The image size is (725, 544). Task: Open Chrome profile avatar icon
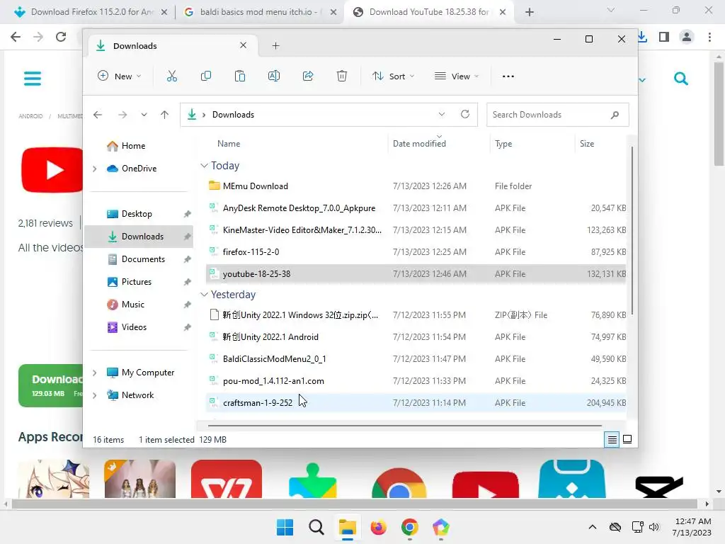[x=687, y=37]
